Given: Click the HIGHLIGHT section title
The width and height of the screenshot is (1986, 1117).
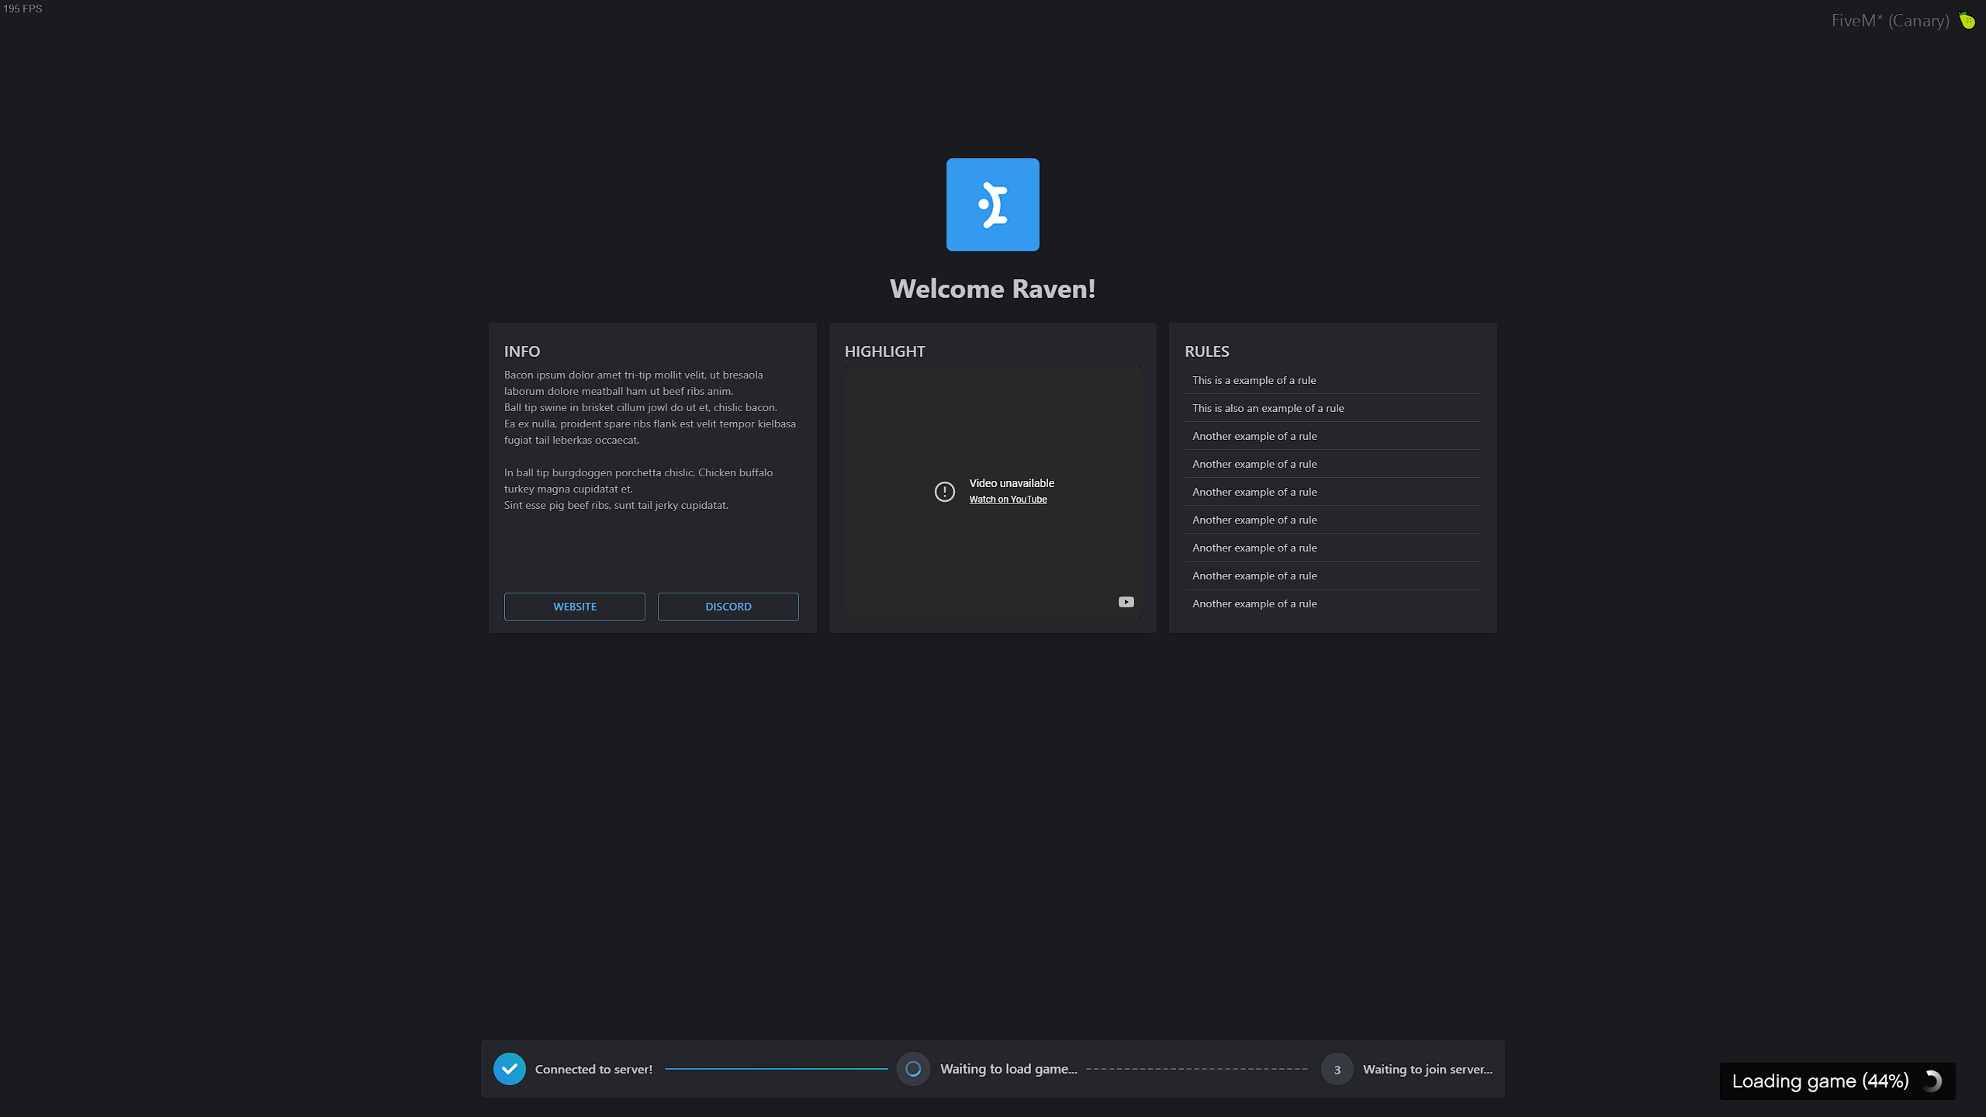Looking at the screenshot, I should tap(884, 351).
